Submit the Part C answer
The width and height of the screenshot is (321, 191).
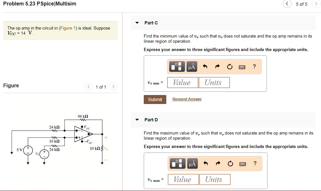point(155,99)
